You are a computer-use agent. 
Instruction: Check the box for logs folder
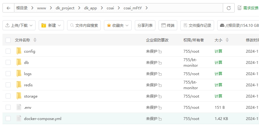pyautogui.click(x=8, y=74)
